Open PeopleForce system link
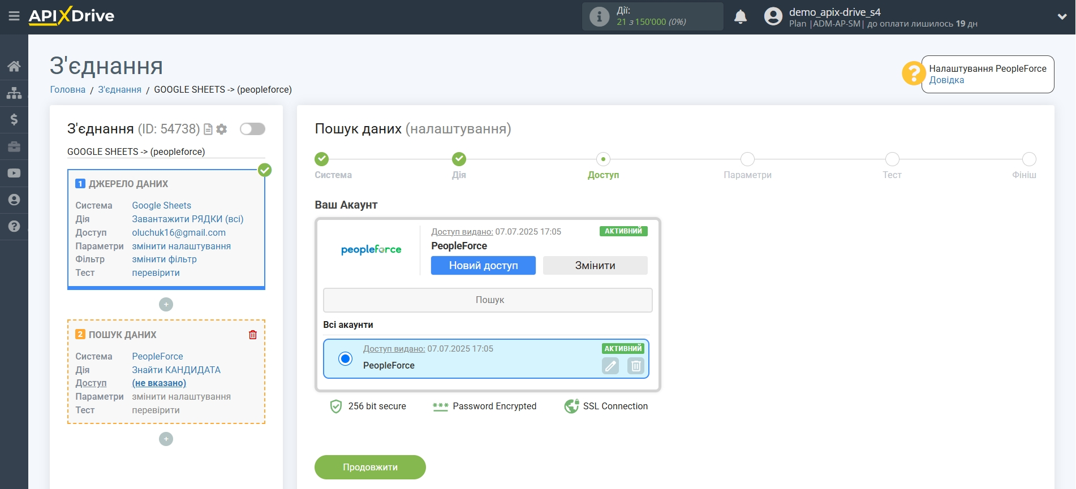The width and height of the screenshot is (1076, 489). tap(157, 356)
